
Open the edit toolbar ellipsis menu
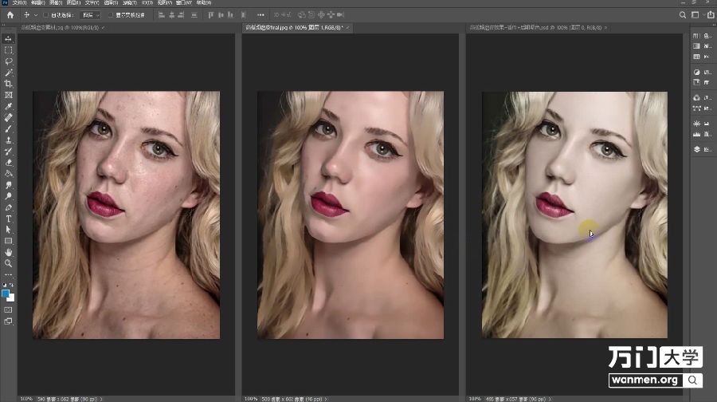pyautogui.click(x=8, y=274)
